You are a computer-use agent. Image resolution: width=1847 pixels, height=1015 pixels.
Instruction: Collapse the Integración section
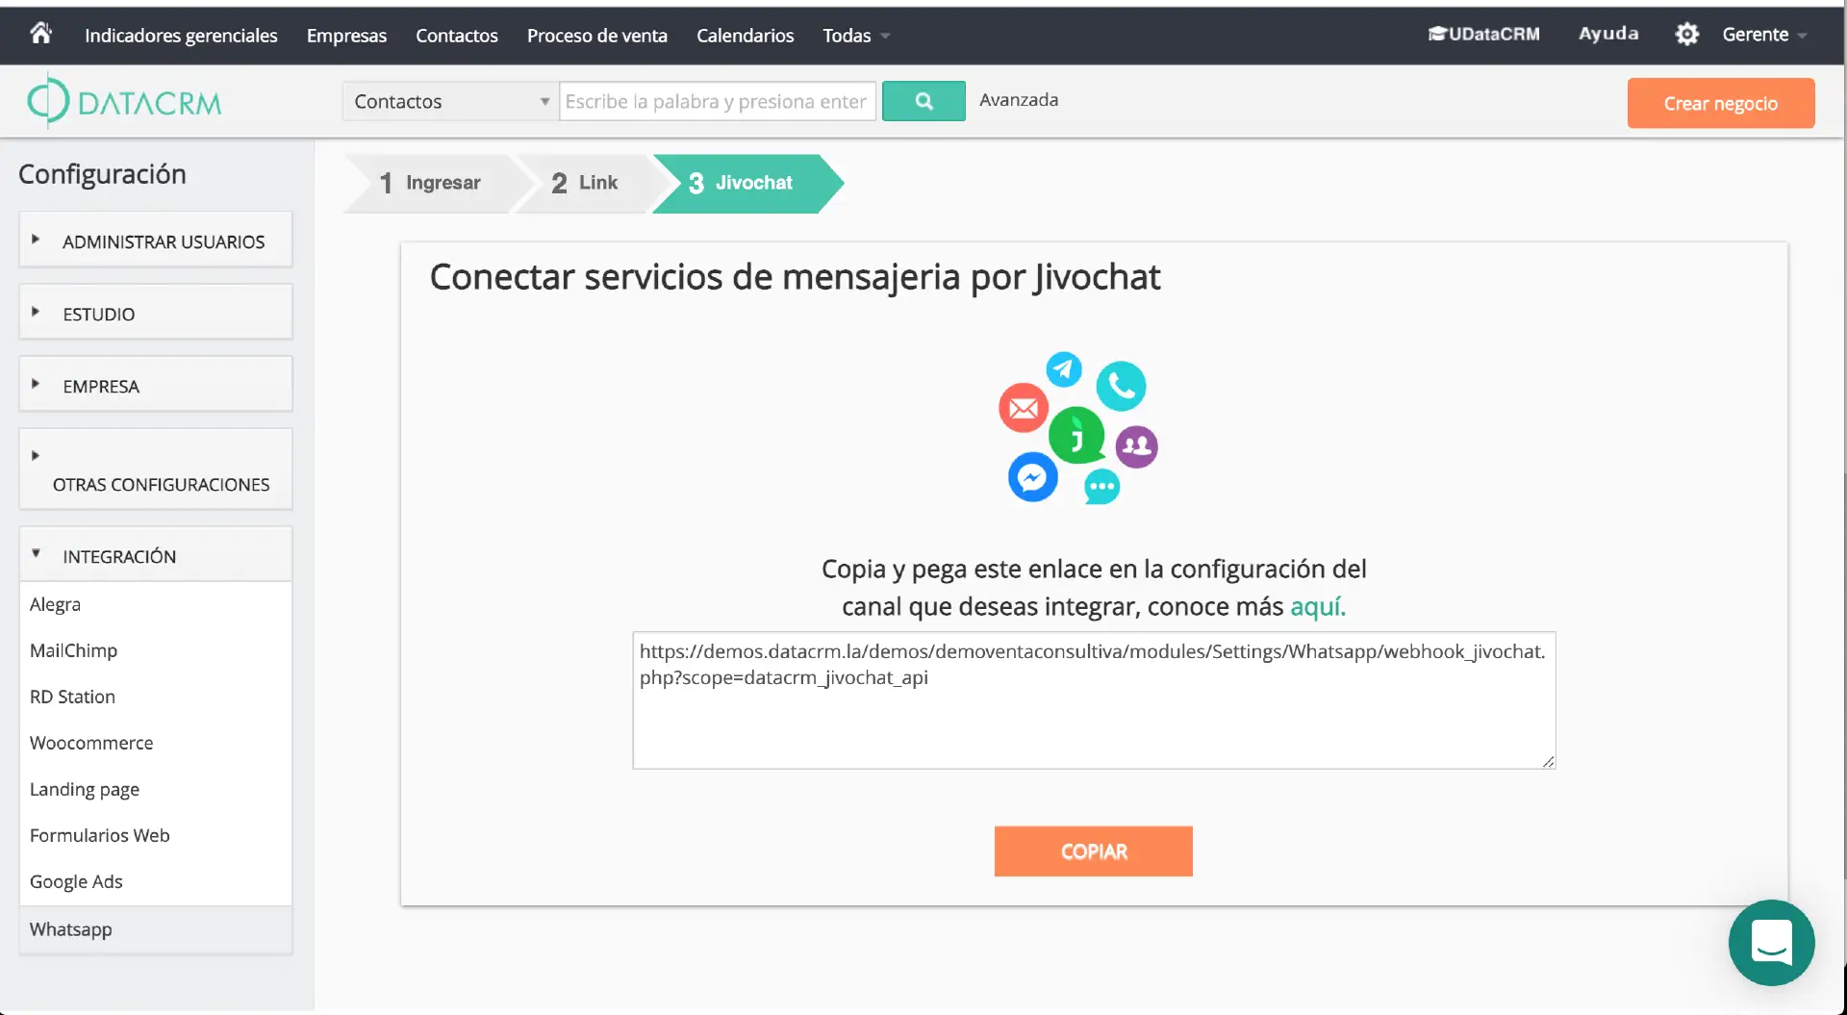pyautogui.click(x=156, y=554)
